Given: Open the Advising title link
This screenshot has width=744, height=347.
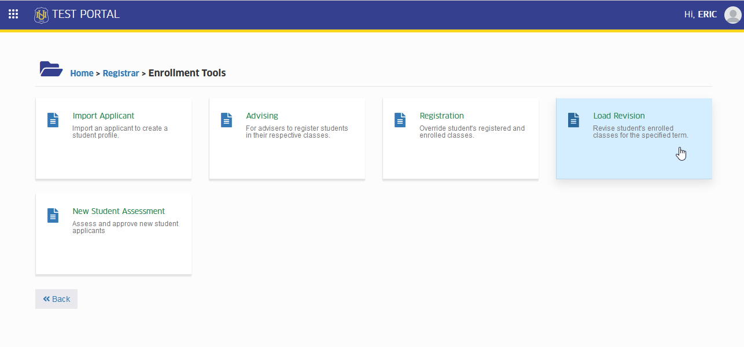Looking at the screenshot, I should pos(262,116).
